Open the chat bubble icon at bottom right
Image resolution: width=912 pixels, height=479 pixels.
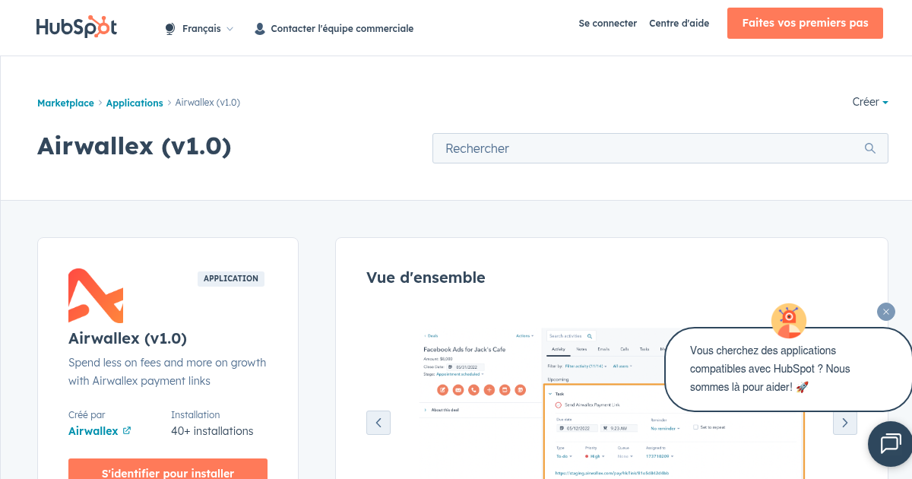(x=890, y=444)
